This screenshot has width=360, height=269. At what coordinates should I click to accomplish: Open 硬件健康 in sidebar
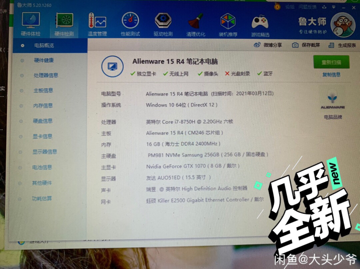click(x=44, y=60)
